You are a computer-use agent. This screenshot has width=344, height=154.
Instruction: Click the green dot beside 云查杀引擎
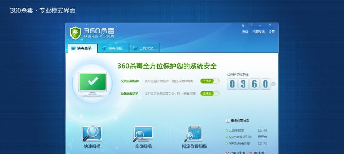tap(226, 131)
